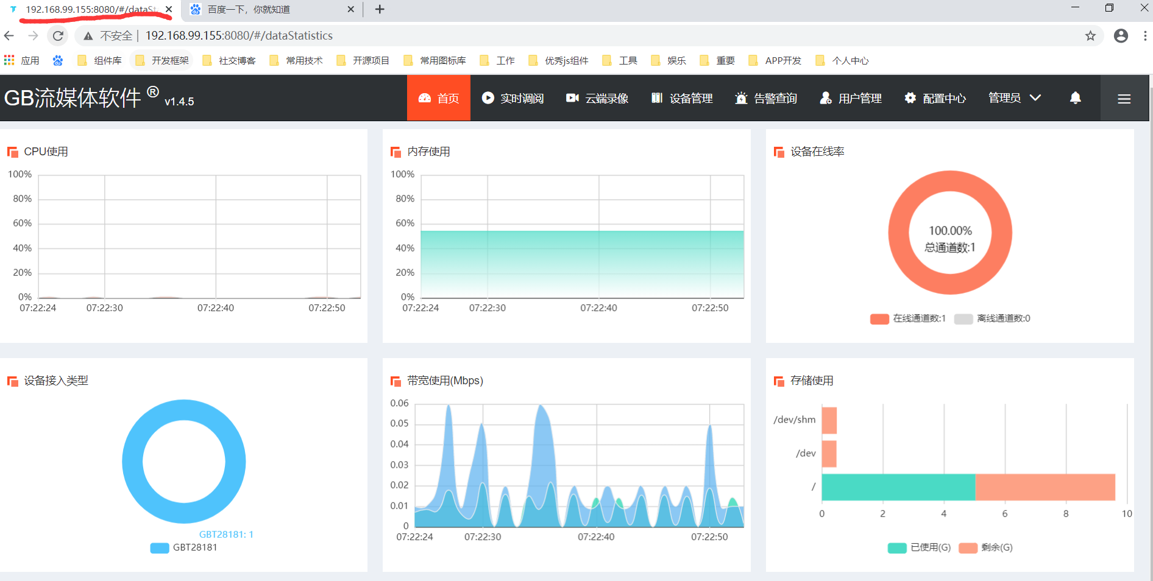Click the GBT28181 blue legend swatch
Viewport: 1153px width, 581px height.
click(160, 548)
